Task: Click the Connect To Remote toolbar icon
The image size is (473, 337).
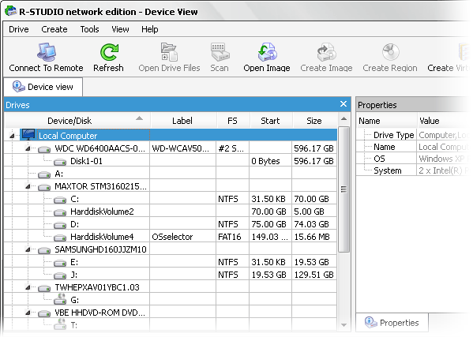Action: point(46,52)
